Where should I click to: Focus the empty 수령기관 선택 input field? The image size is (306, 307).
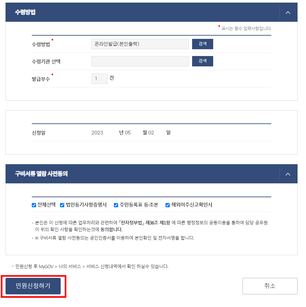click(x=140, y=61)
